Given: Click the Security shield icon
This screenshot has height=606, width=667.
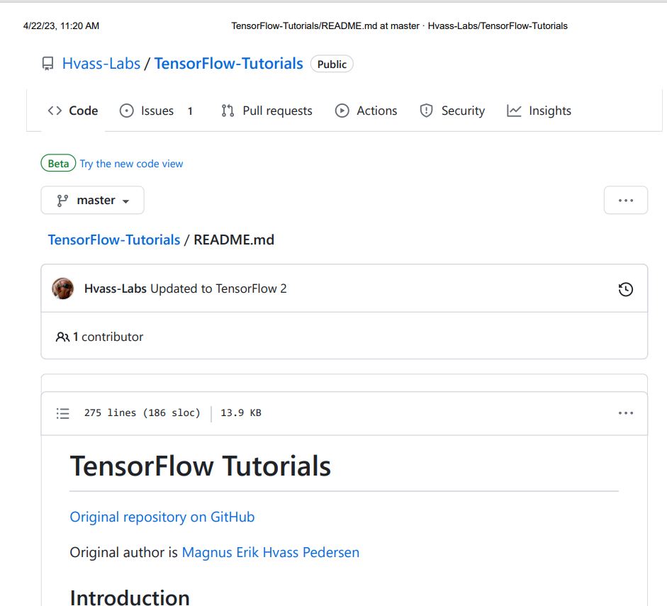Looking at the screenshot, I should click(426, 111).
